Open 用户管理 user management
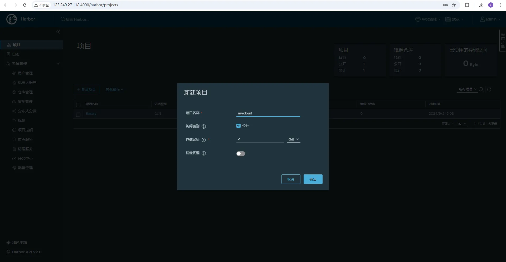Viewport: 506px width, 262px height. coord(25,73)
